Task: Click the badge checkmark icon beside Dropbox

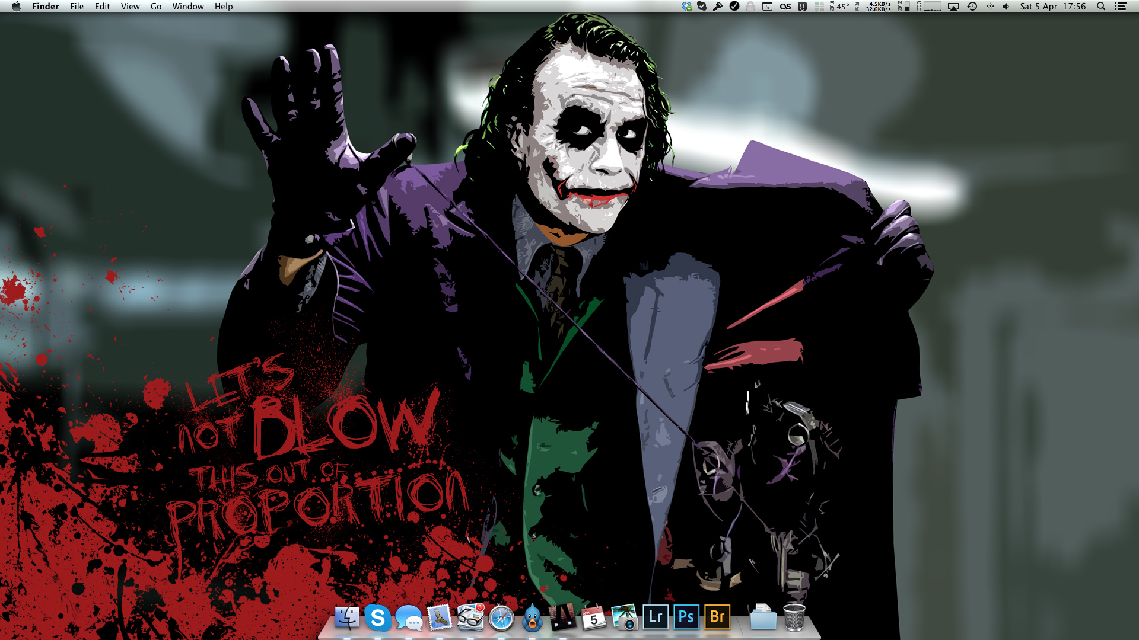Action: tap(702, 7)
